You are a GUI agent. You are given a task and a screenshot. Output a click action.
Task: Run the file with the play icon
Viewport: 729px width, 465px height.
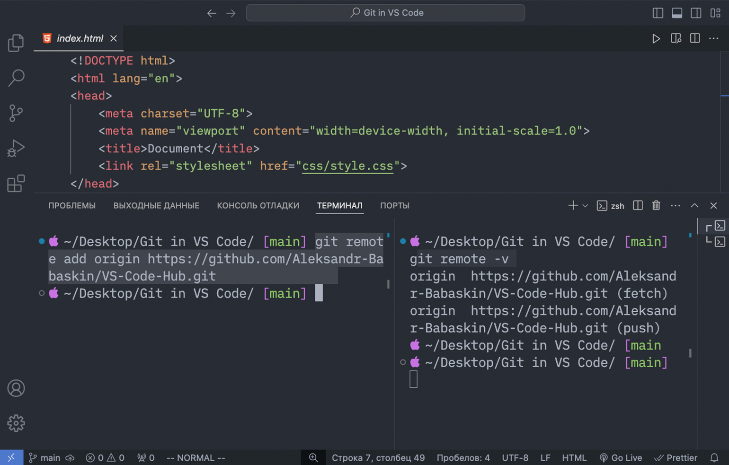click(656, 38)
